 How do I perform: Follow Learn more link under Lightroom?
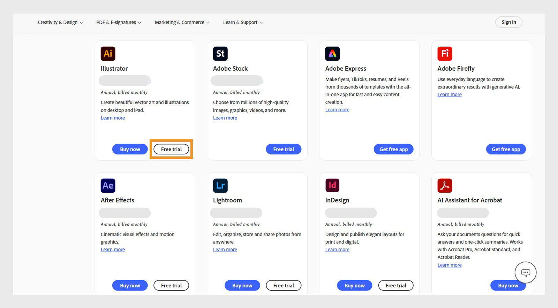(x=225, y=249)
